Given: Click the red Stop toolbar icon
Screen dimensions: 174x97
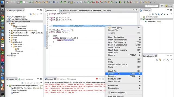Looking at the screenshot, I should 97,2.
